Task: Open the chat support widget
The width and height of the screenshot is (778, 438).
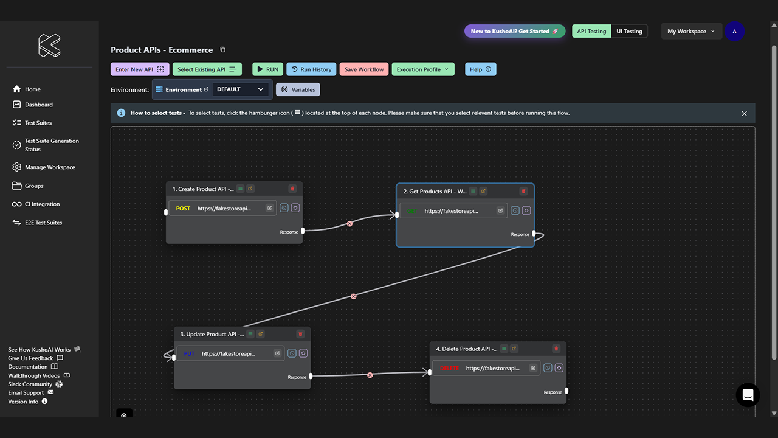Action: [748, 395]
